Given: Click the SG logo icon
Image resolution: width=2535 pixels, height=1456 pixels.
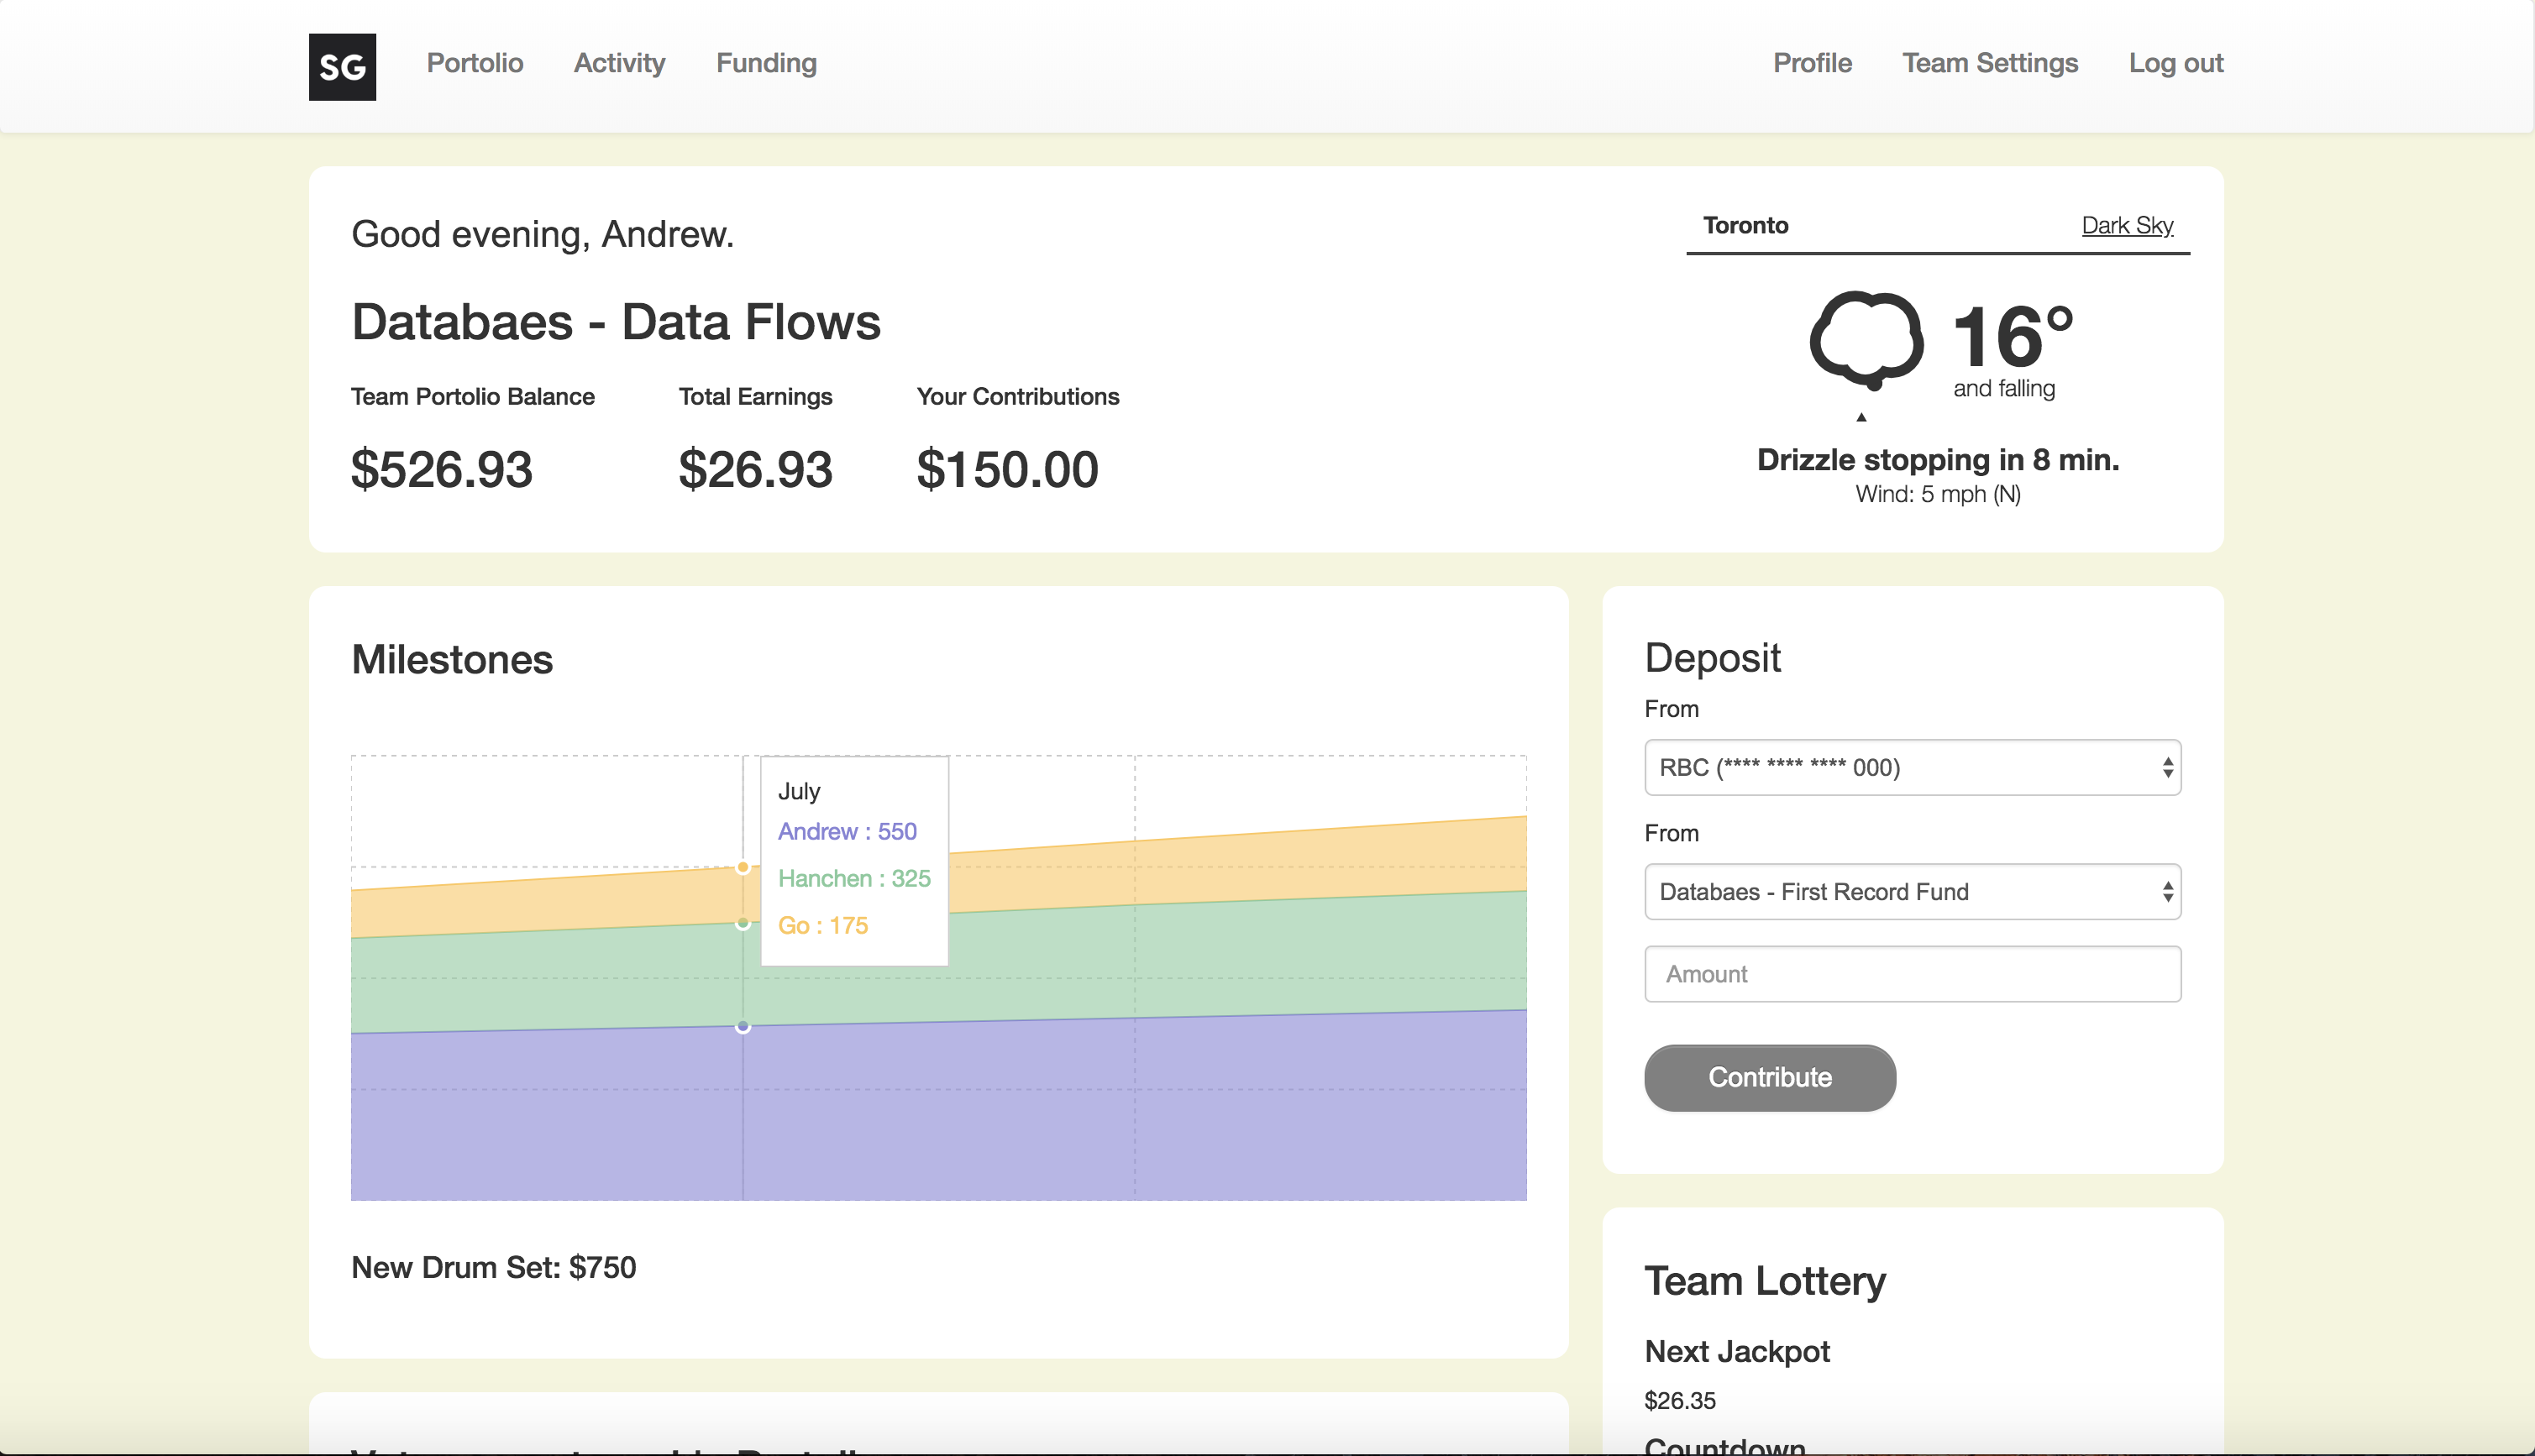Looking at the screenshot, I should (x=342, y=67).
